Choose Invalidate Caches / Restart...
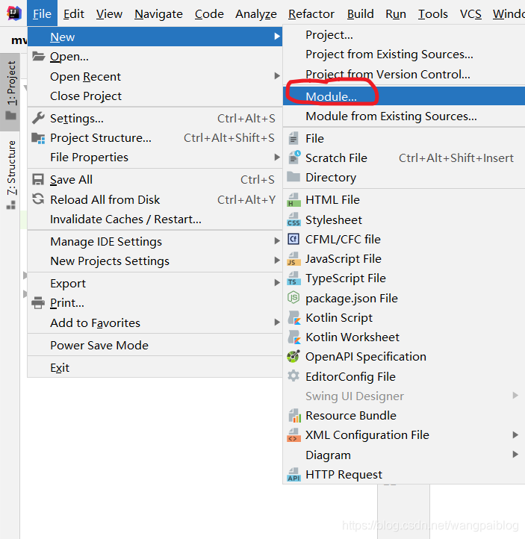Screen dimensions: 525x539 pos(155,219)
